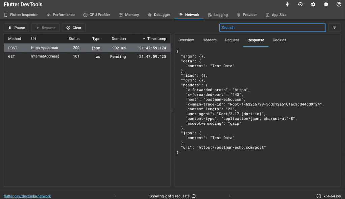
Task: Click the 101 status cell
Action: (x=76, y=56)
